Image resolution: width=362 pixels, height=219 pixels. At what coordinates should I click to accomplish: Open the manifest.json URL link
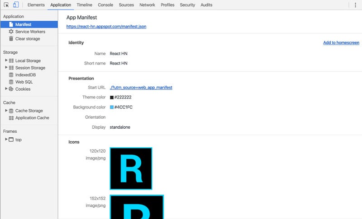point(106,27)
